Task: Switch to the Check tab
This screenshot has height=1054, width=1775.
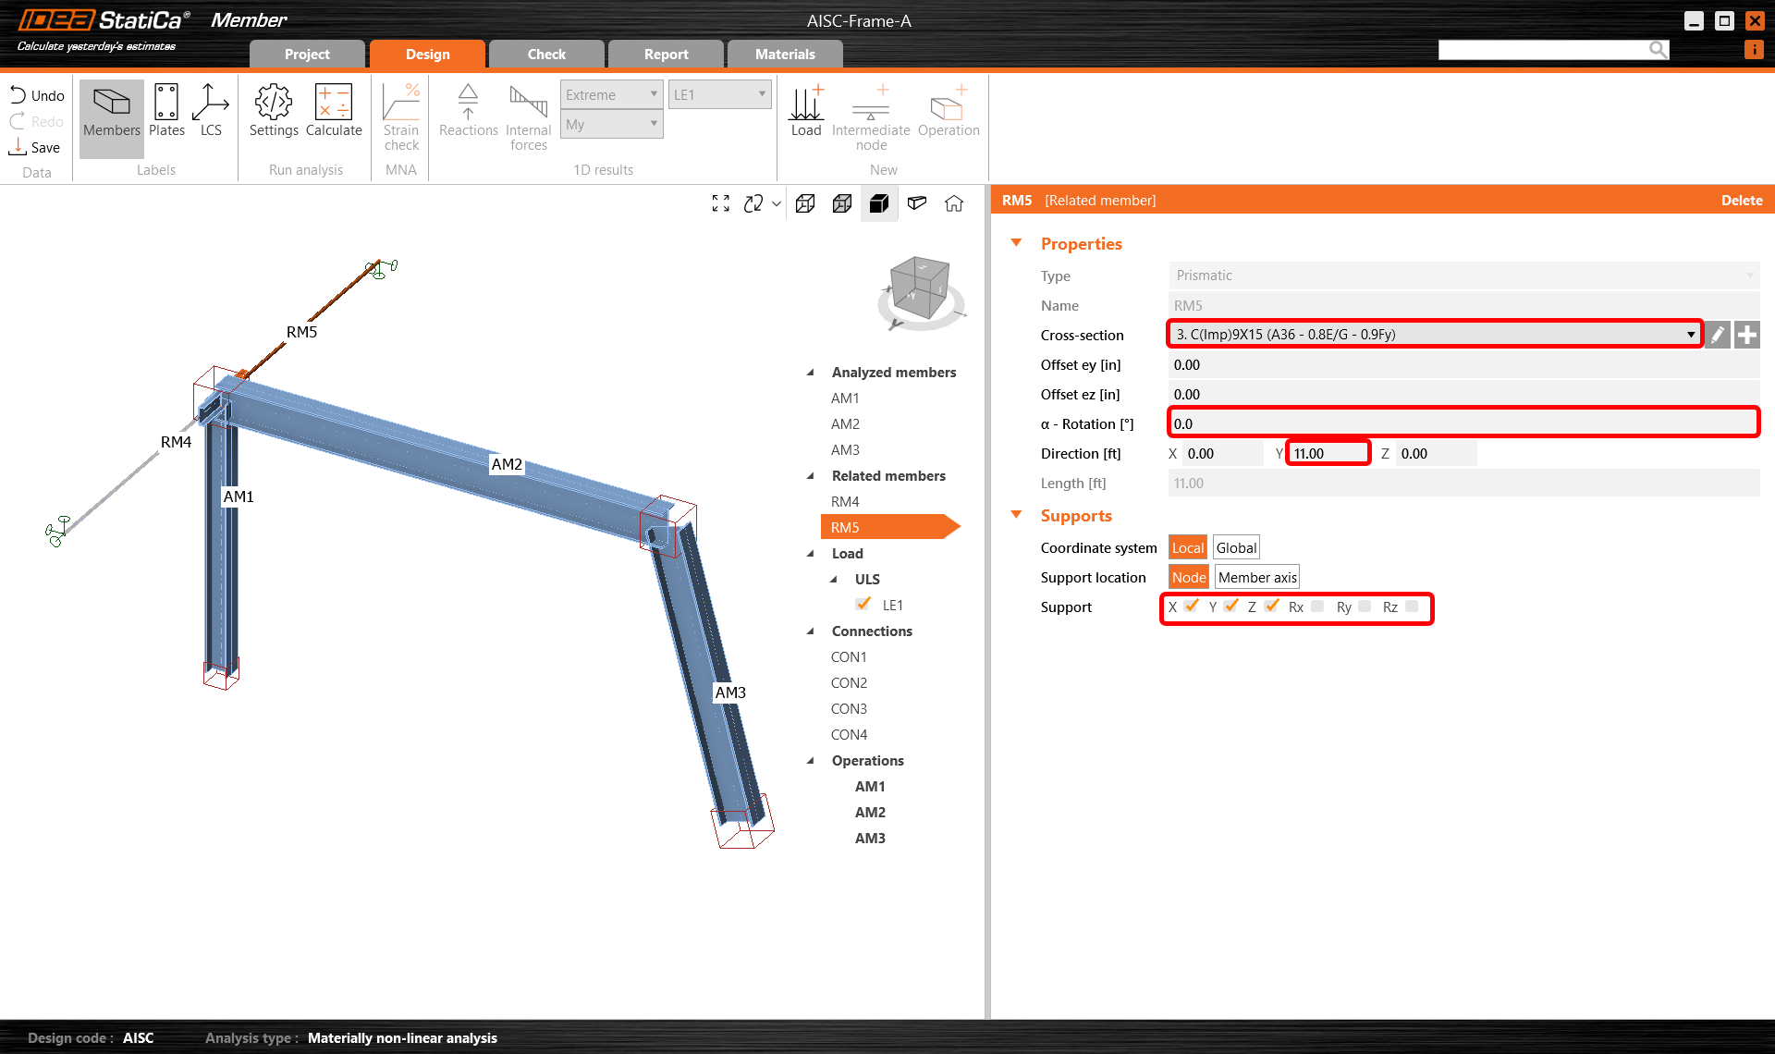Action: coord(546,54)
